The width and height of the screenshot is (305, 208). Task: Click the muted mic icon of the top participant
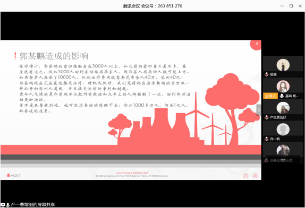(x=267, y=74)
